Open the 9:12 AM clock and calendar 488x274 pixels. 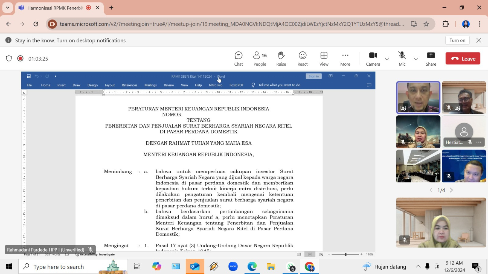[x=454, y=266]
